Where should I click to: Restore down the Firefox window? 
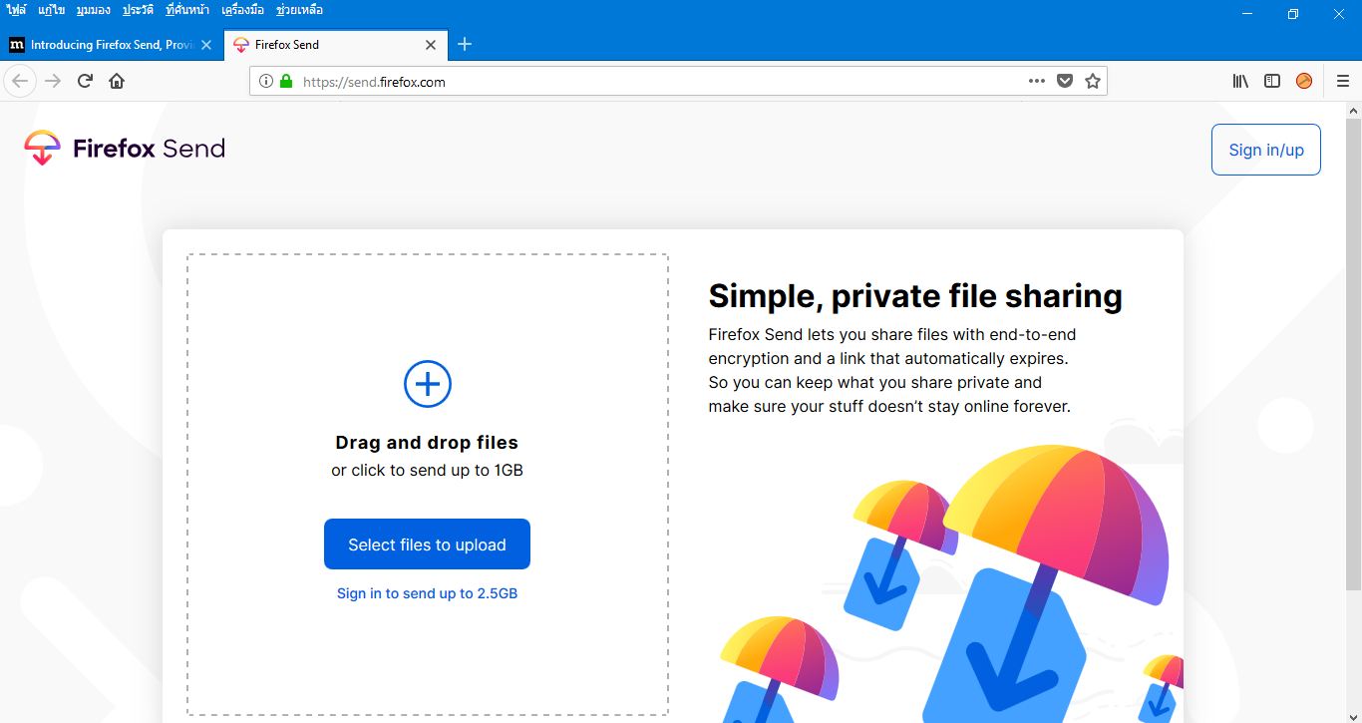coord(1293,14)
